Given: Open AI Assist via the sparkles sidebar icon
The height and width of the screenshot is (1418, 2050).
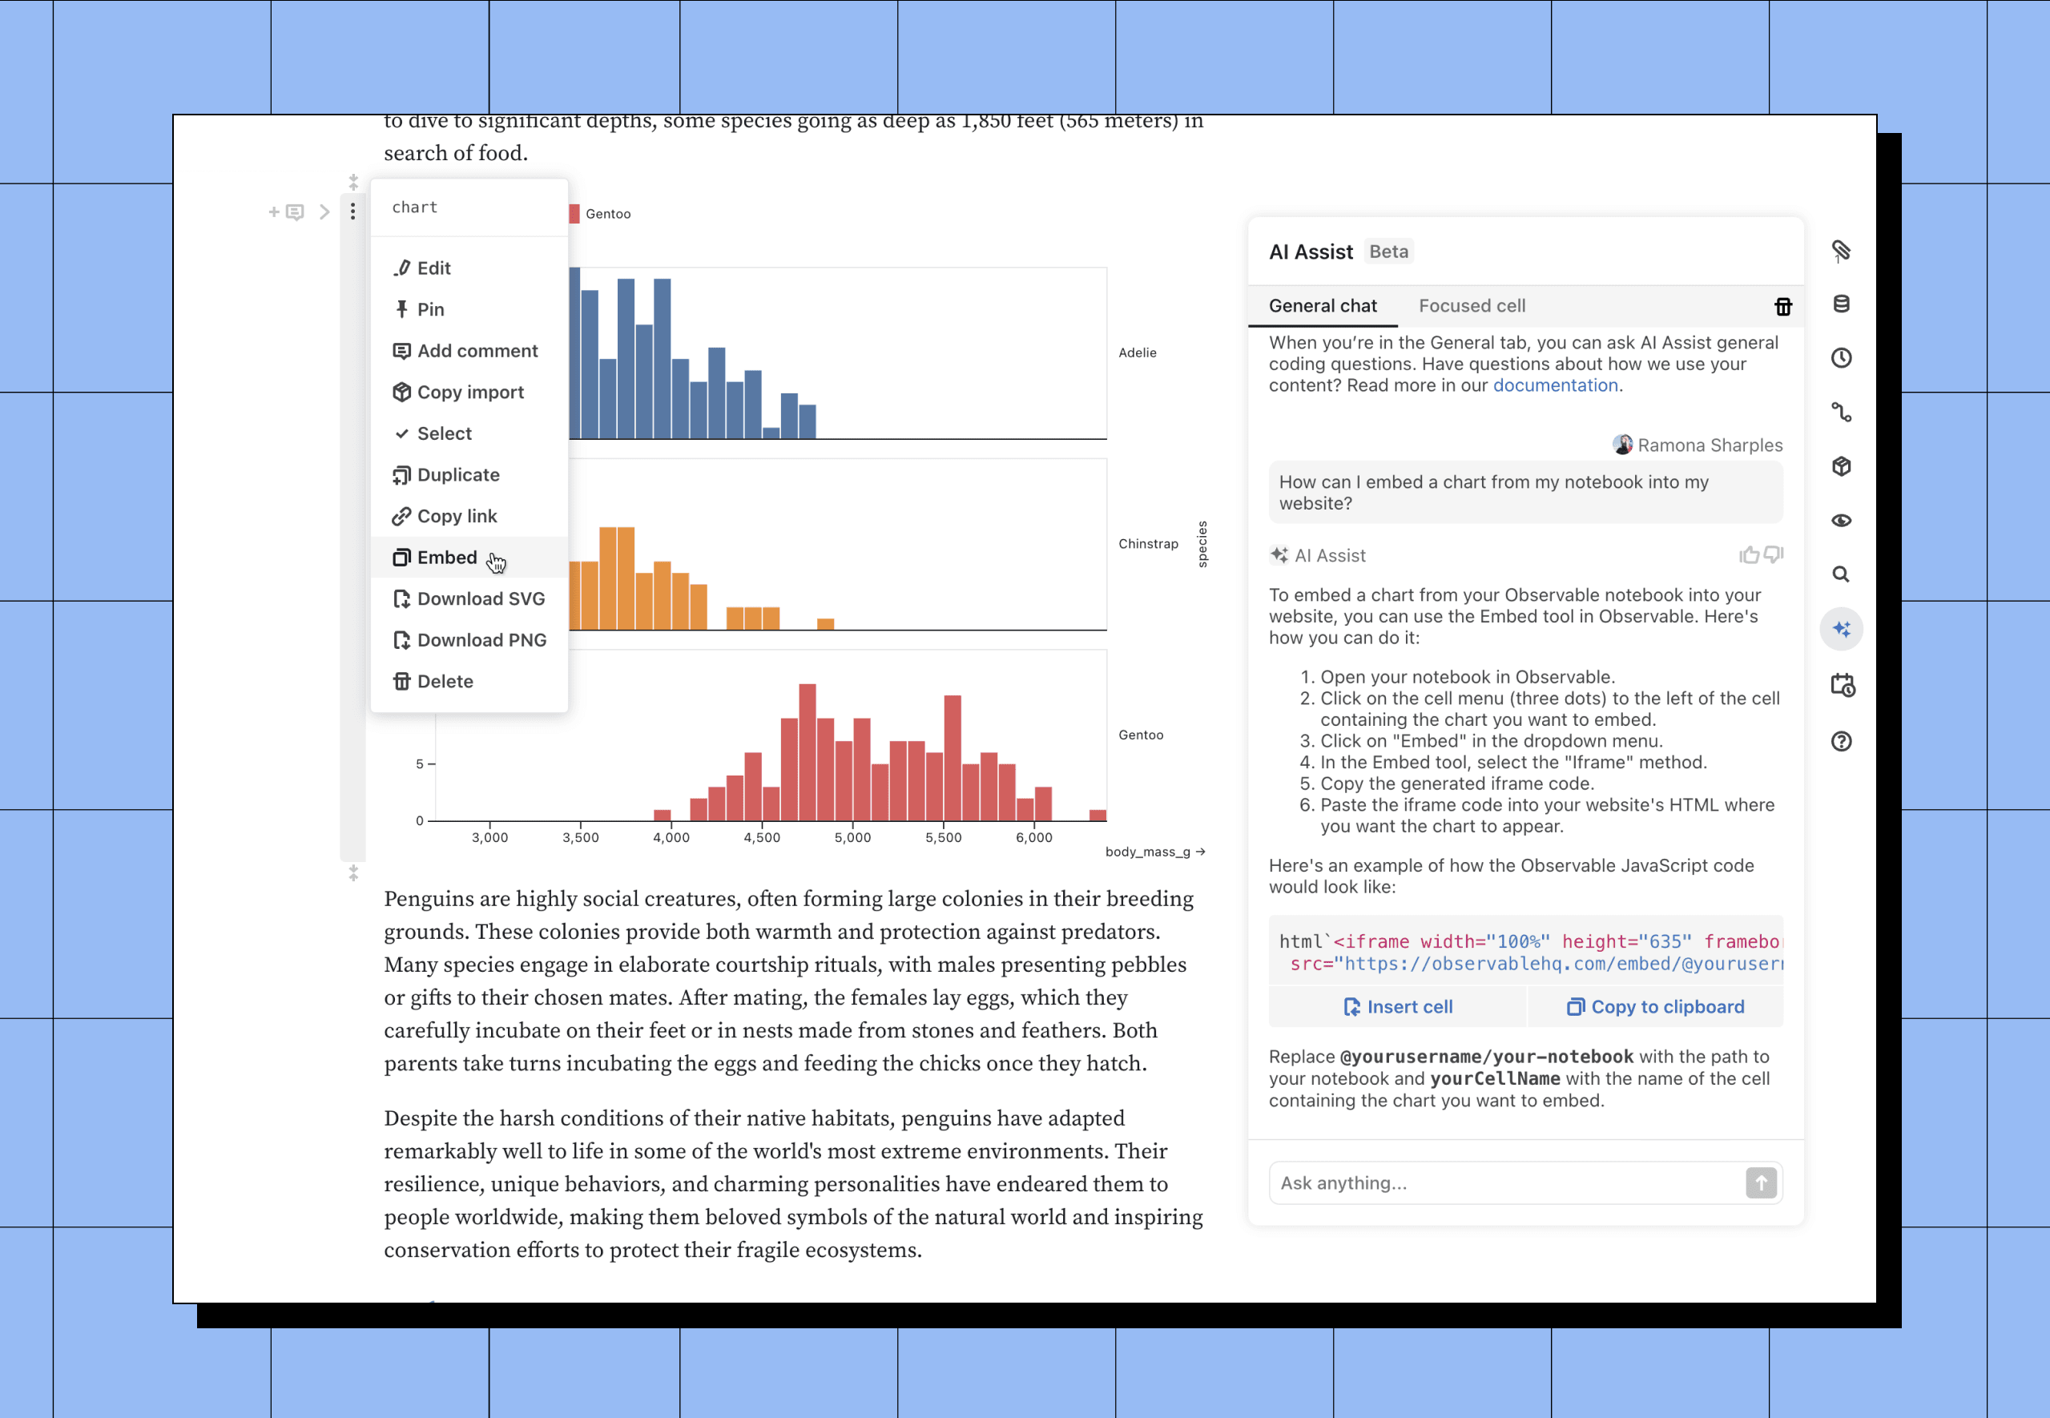Looking at the screenshot, I should point(1841,628).
